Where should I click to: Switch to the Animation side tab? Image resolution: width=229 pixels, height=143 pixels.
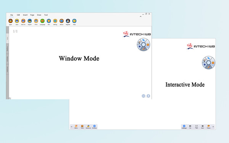(8, 69)
